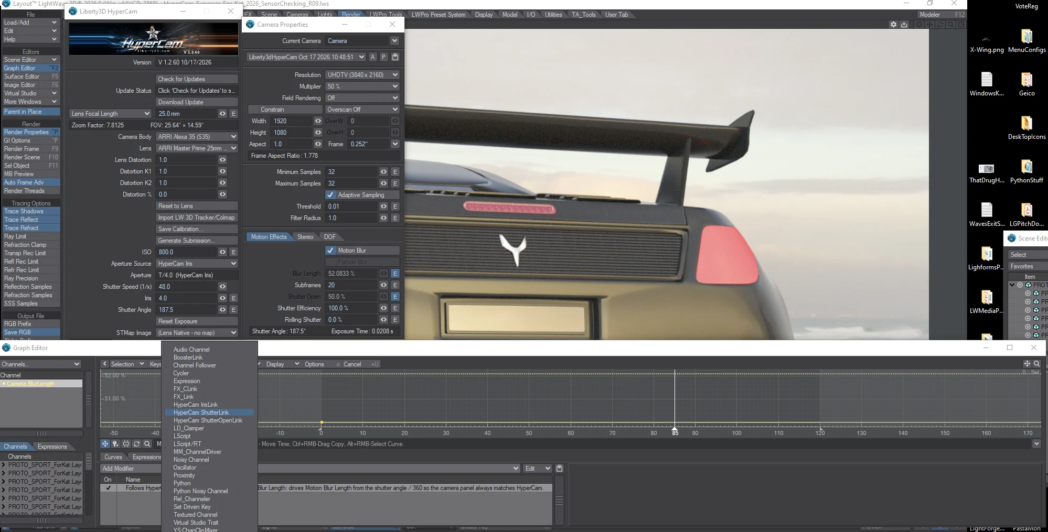Image resolution: width=1048 pixels, height=532 pixels.
Task: Open Field Rendering dropdown
Action: (362, 98)
